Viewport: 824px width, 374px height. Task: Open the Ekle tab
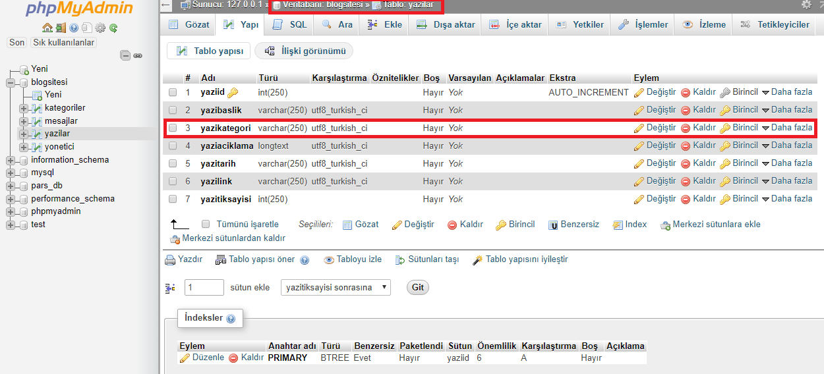point(385,24)
